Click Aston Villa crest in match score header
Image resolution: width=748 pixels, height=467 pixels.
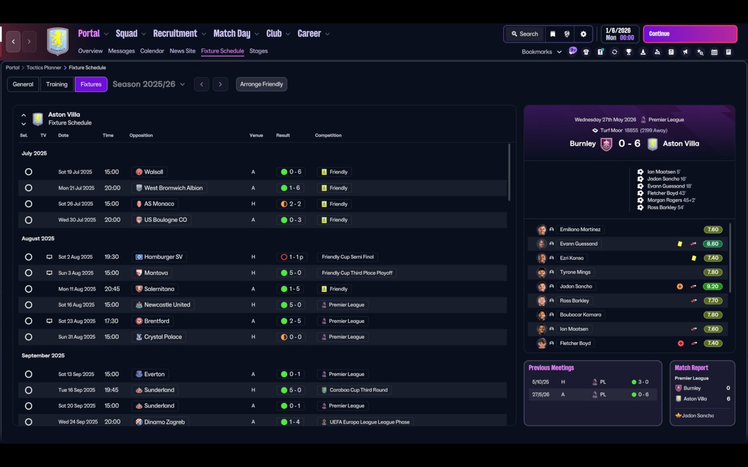[x=652, y=144]
